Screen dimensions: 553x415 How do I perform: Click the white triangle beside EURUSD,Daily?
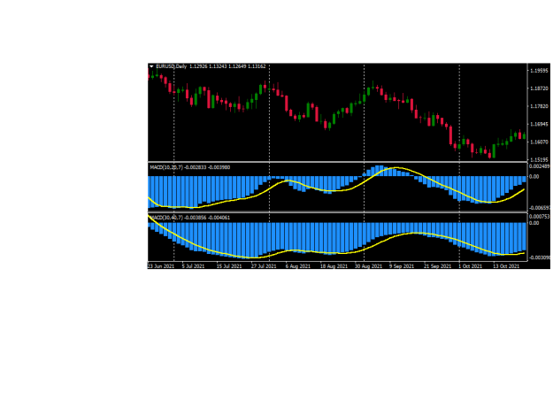[151, 66]
